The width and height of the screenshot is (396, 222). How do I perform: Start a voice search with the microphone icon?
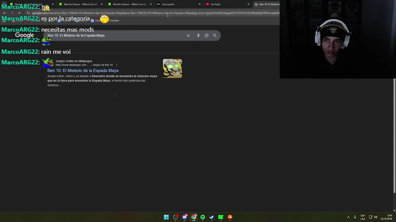tap(198, 35)
